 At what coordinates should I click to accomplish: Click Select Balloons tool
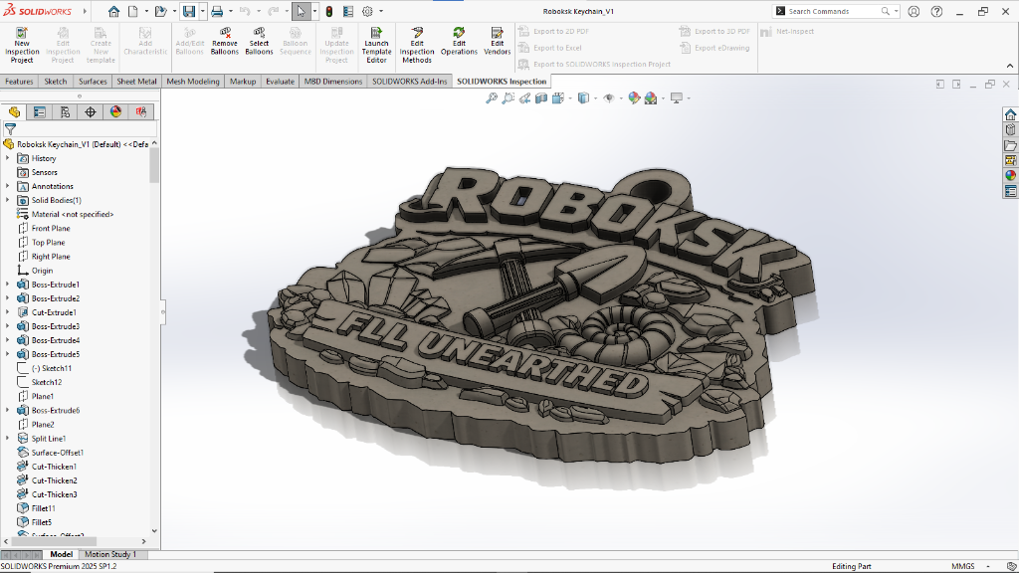click(259, 41)
